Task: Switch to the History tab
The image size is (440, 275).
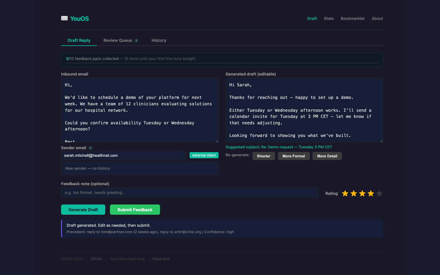Action: [x=159, y=40]
